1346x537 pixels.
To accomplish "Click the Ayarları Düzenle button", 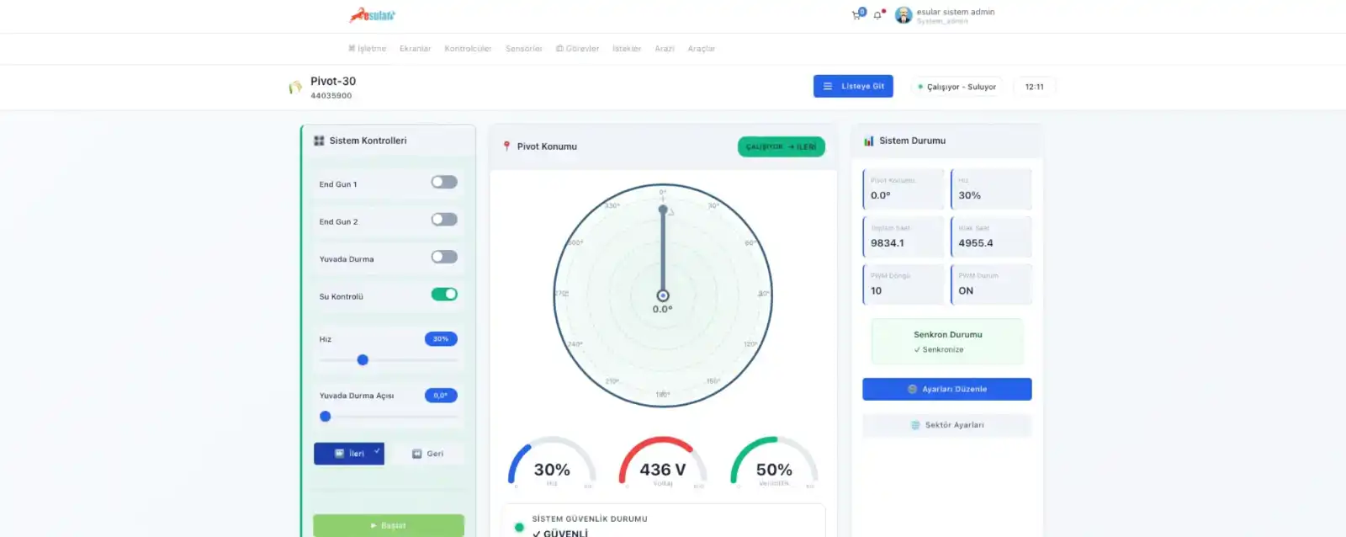I will 946,389.
